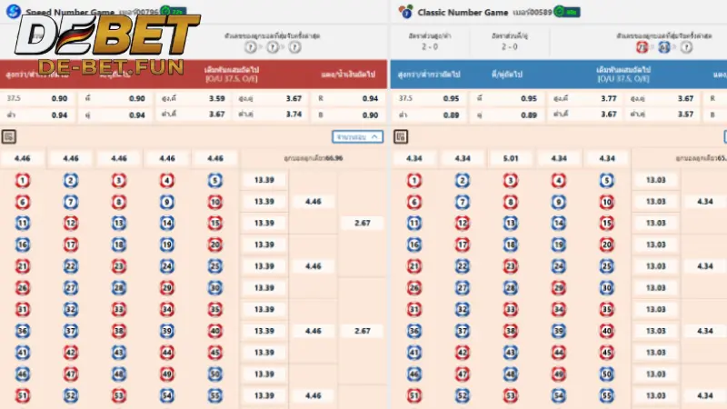The width and height of the screenshot is (727, 409).
Task: Select 13.03 odds in Classic game row 16-20
Action: (x=655, y=244)
